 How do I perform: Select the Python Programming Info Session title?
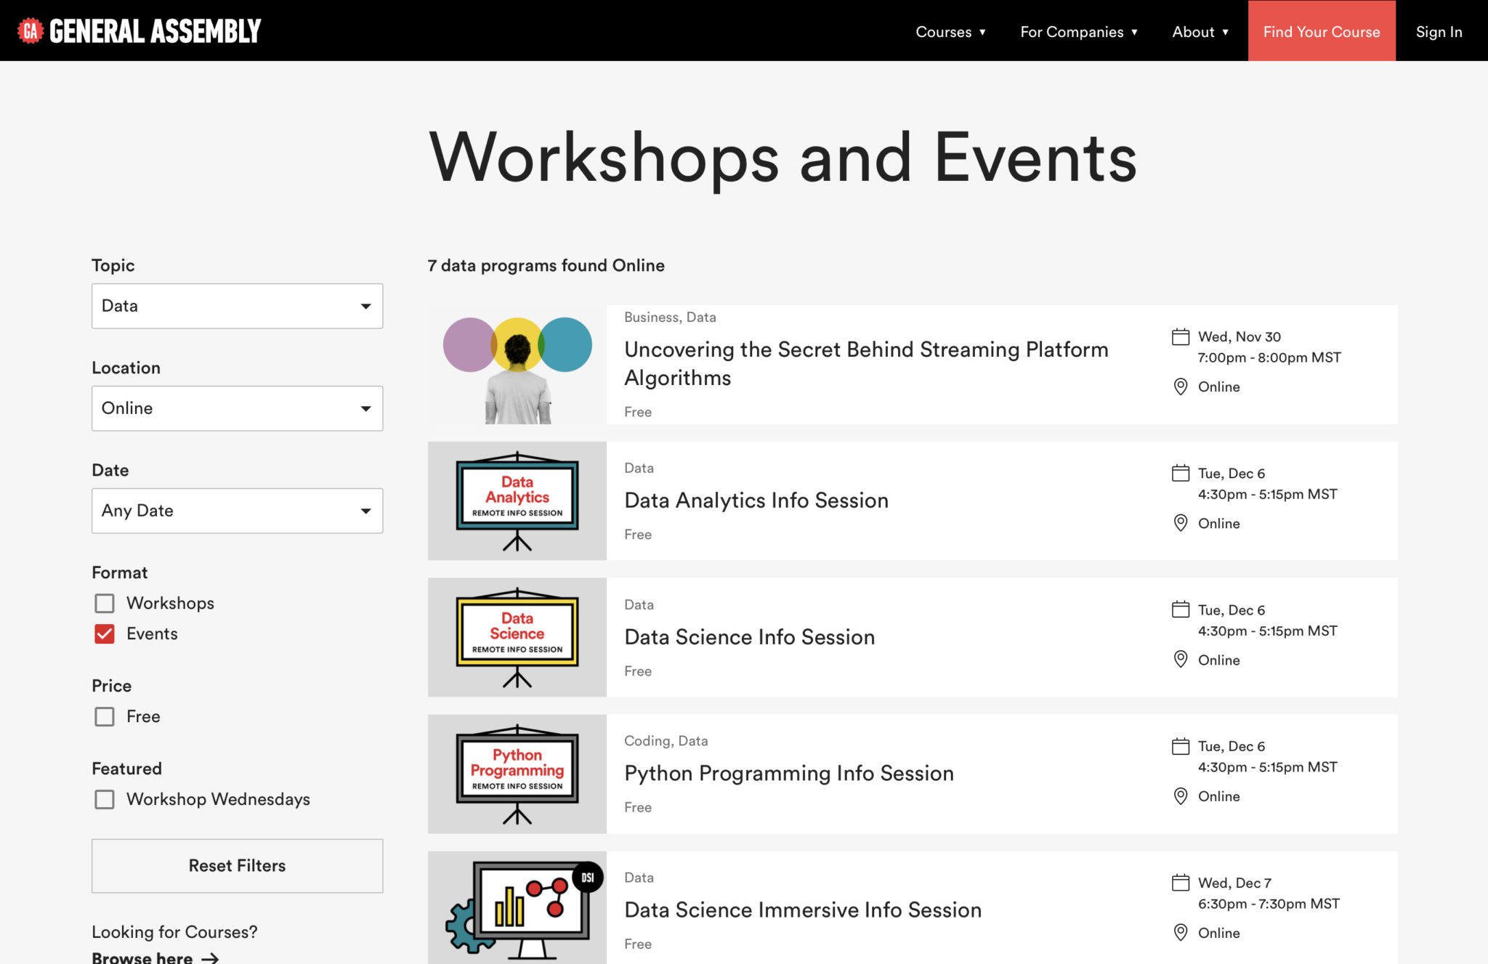pos(788,773)
